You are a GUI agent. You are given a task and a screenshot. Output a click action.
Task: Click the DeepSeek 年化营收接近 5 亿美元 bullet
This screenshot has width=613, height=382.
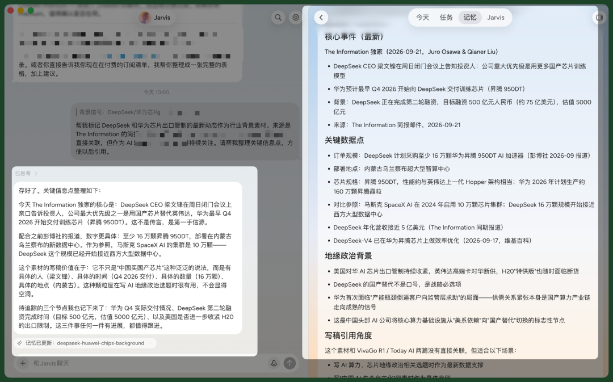pos(419,228)
